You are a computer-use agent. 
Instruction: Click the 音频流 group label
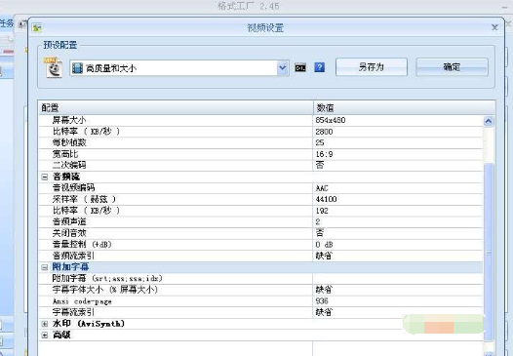click(x=66, y=177)
